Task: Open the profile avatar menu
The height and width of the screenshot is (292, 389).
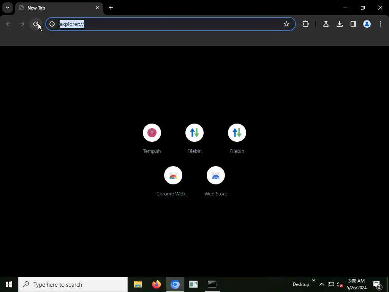Action: (367, 24)
